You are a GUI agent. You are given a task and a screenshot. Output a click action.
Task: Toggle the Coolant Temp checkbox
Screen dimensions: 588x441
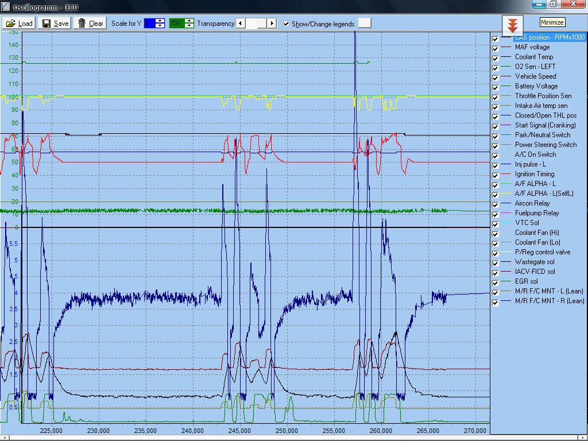(x=496, y=58)
